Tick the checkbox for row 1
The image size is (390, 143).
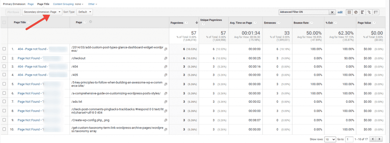(4, 49)
